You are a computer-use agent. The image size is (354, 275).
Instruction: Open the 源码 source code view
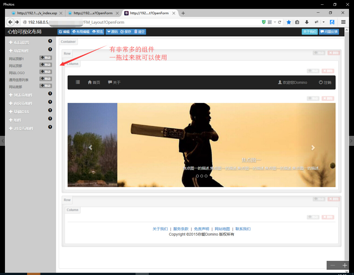(x=112, y=32)
